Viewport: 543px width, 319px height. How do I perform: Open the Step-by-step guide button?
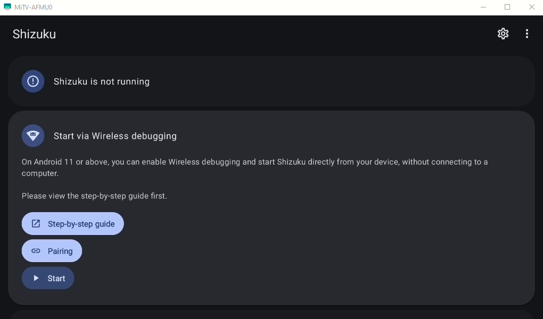(x=73, y=223)
